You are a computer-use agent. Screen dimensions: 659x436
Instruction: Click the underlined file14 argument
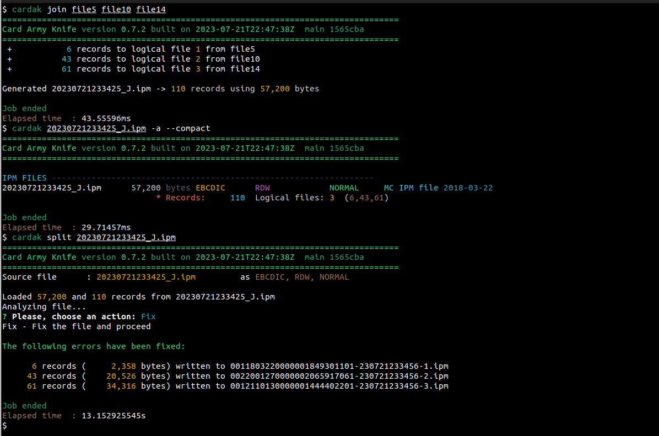pos(150,9)
